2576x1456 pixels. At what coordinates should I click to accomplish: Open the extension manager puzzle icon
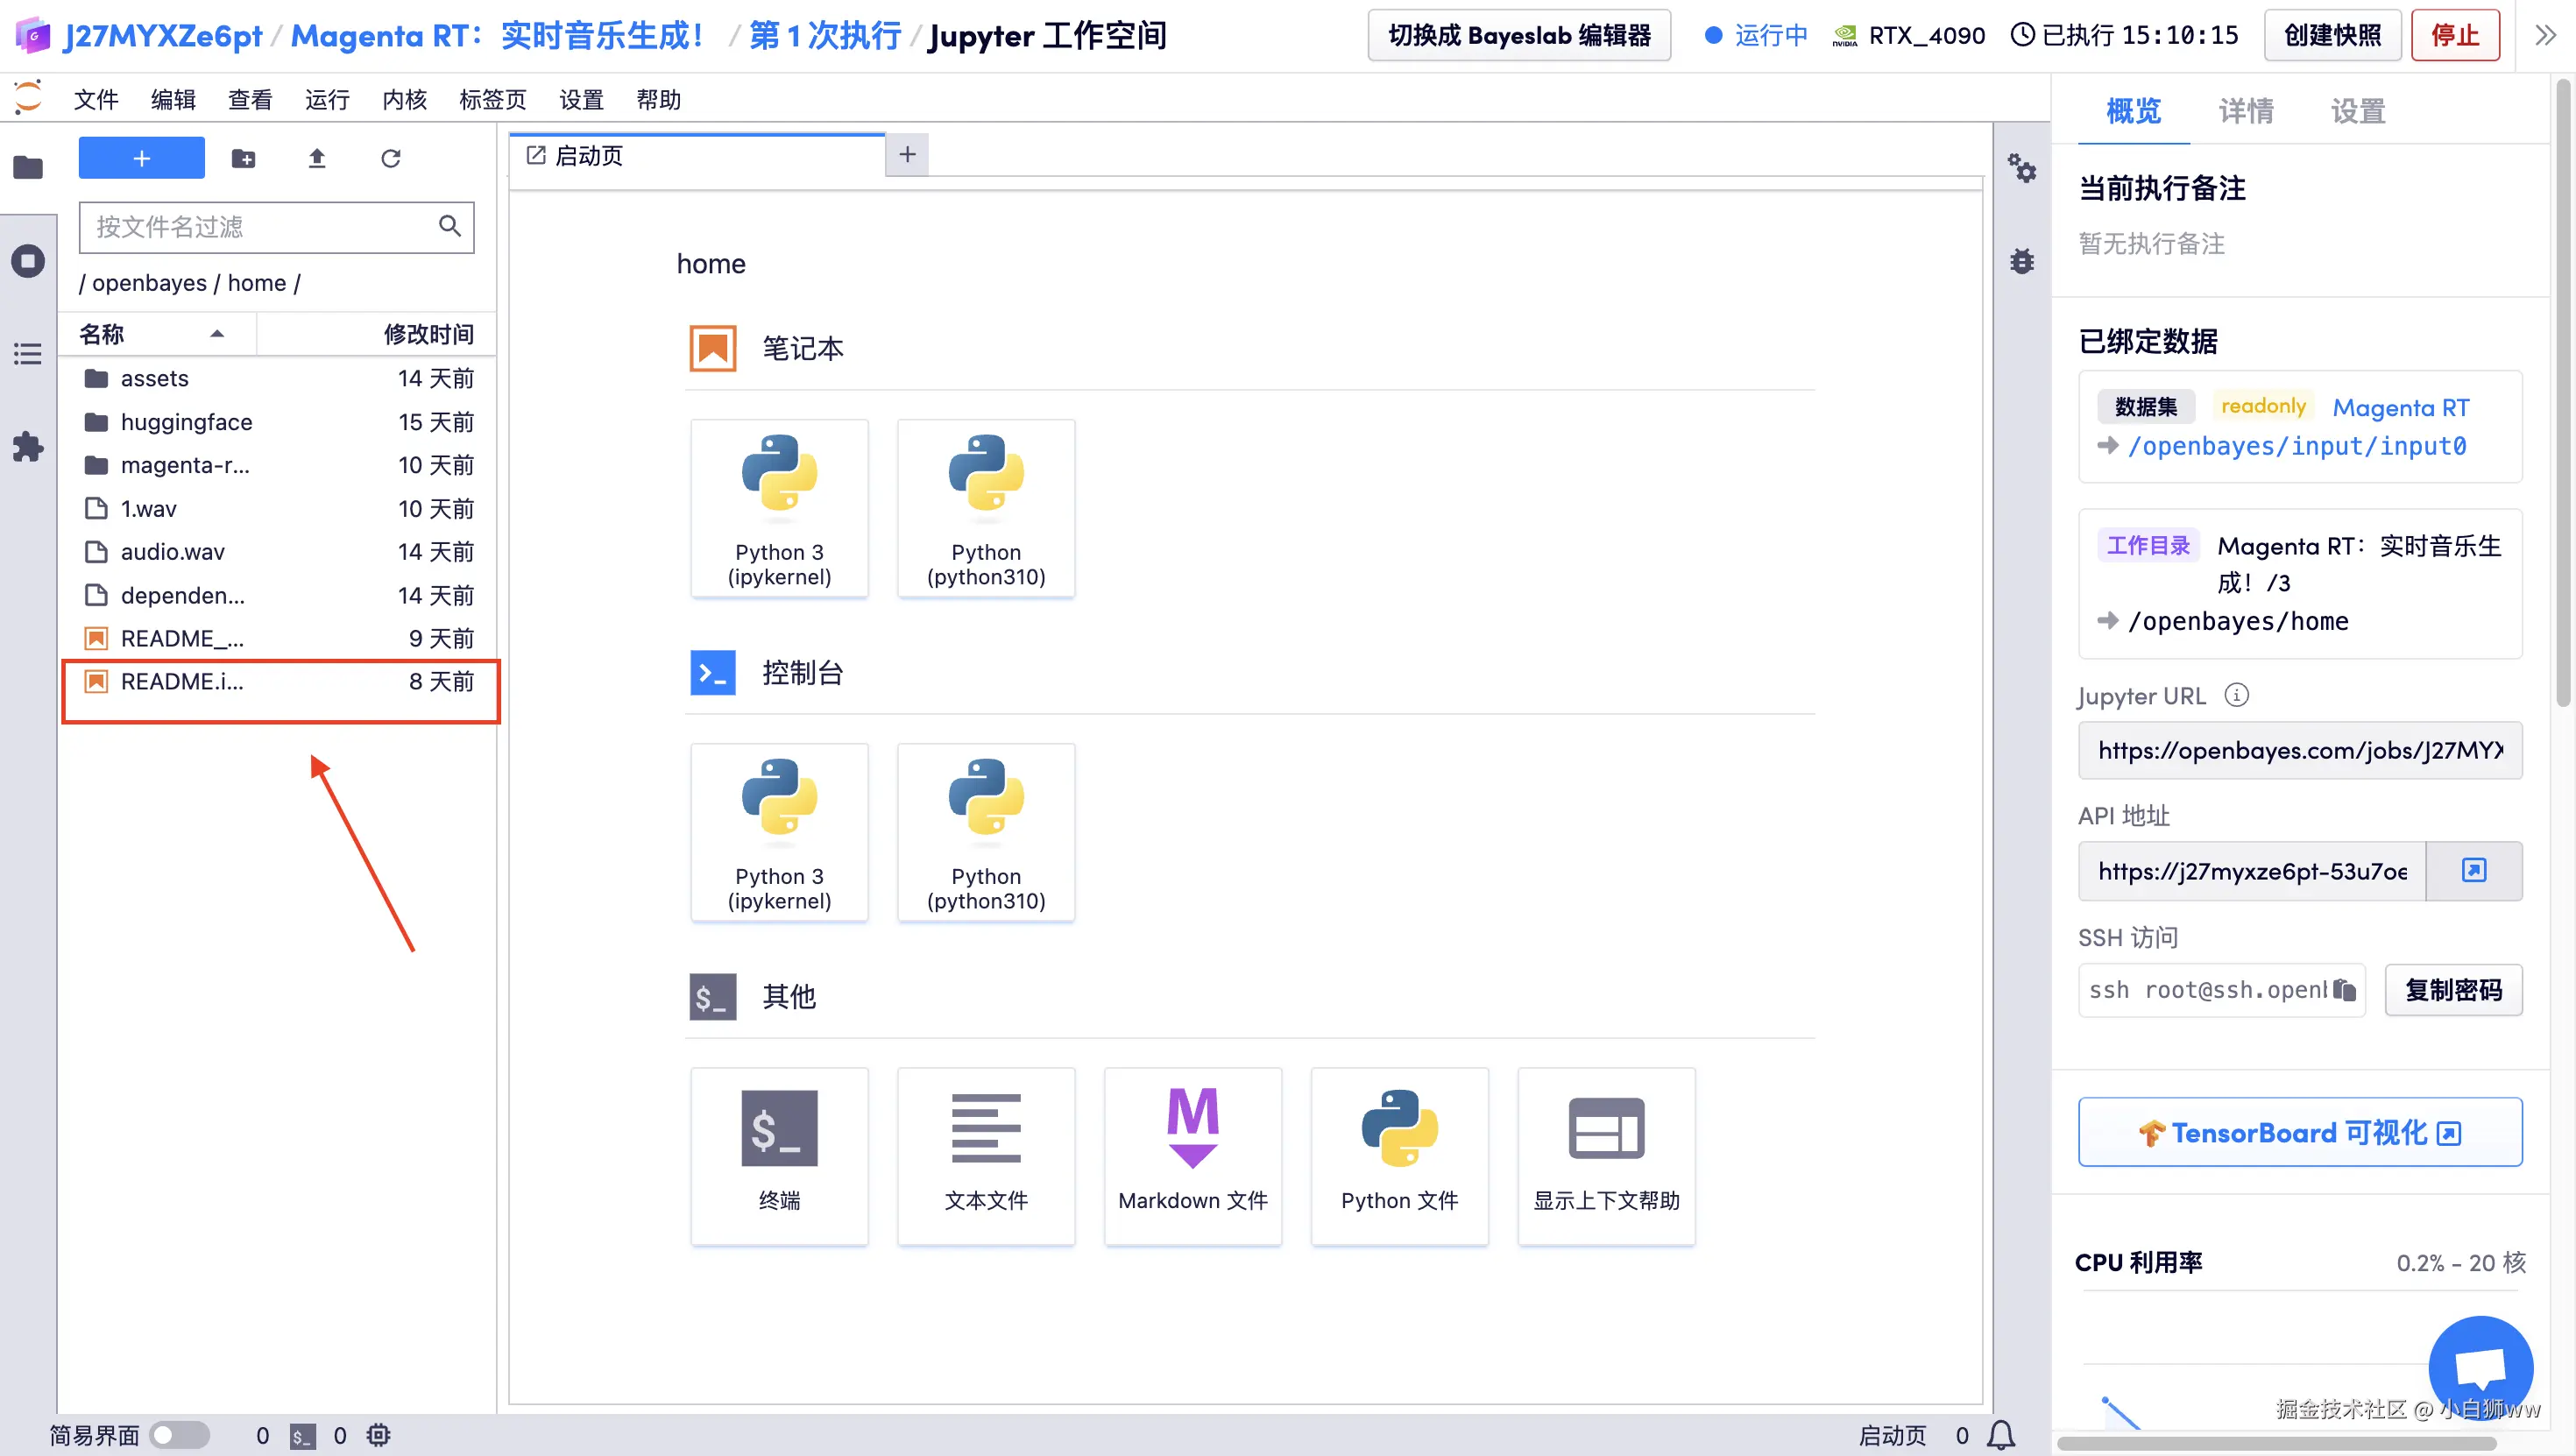[28, 446]
